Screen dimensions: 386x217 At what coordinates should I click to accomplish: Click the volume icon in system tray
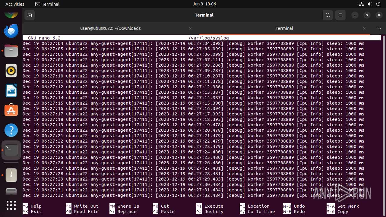[370, 4]
